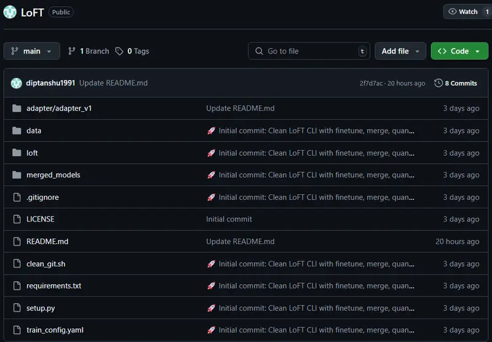Click the LoFT repository avatar icon
This screenshot has height=342, width=492.
(10, 12)
